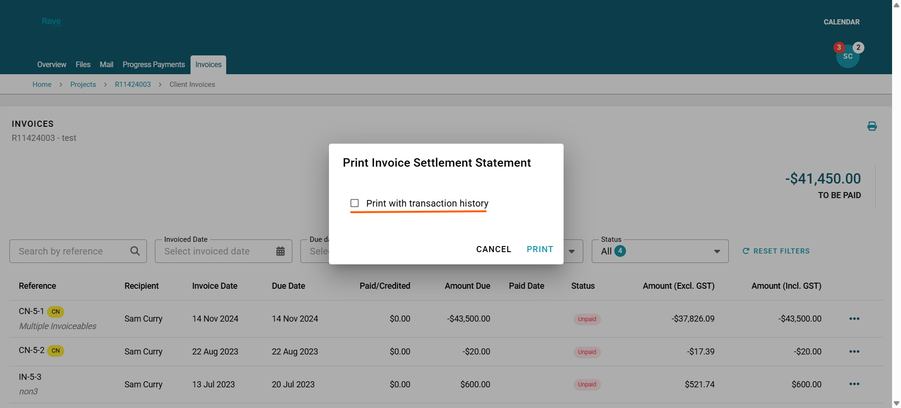Click the search magnifier icon

tap(135, 251)
